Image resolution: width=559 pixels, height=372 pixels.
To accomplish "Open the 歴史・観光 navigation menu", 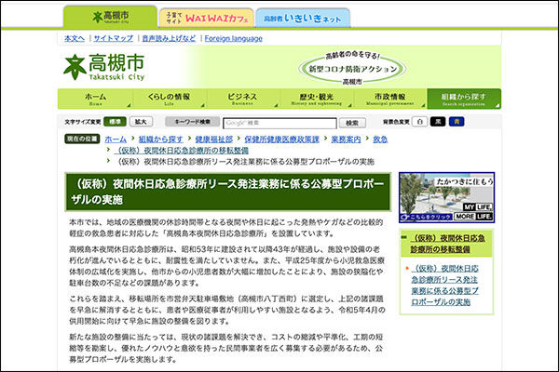I will pyautogui.click(x=317, y=99).
